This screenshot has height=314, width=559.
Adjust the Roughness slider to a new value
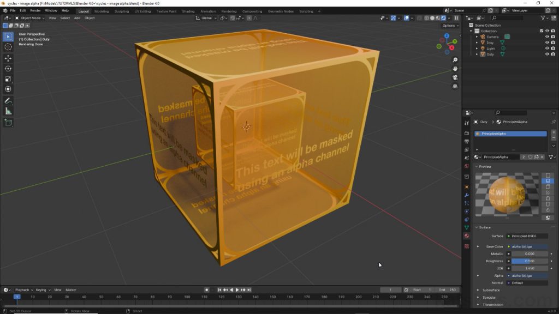[530, 261]
